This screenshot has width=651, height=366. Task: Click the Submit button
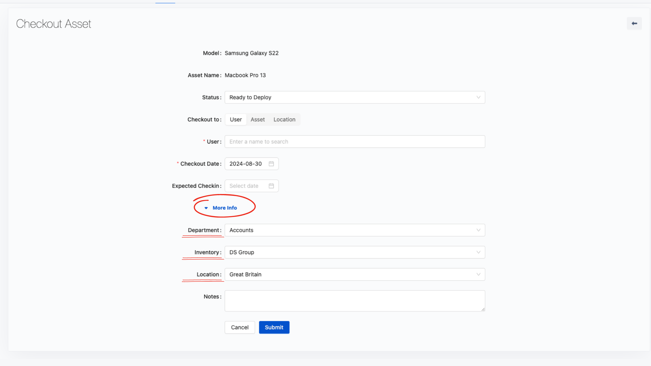274,327
